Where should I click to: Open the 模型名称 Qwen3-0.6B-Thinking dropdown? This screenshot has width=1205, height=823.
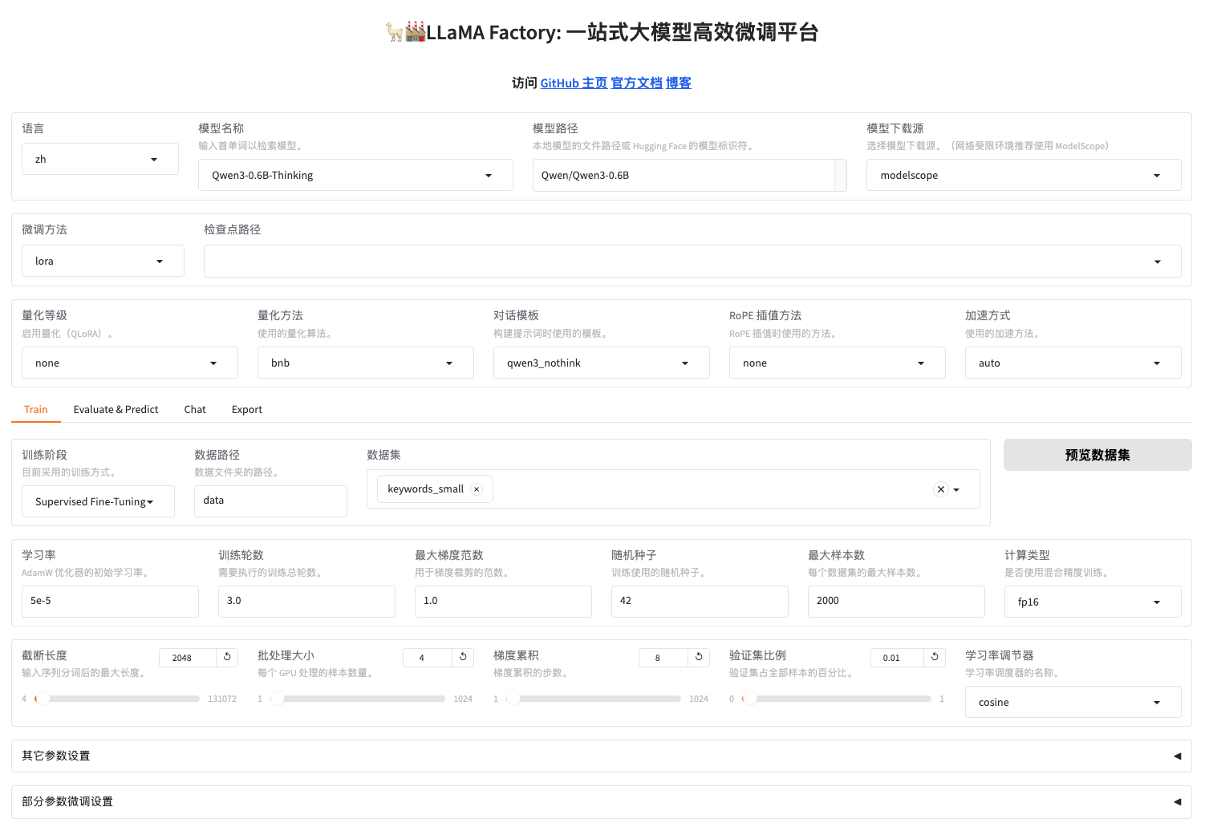click(x=355, y=175)
